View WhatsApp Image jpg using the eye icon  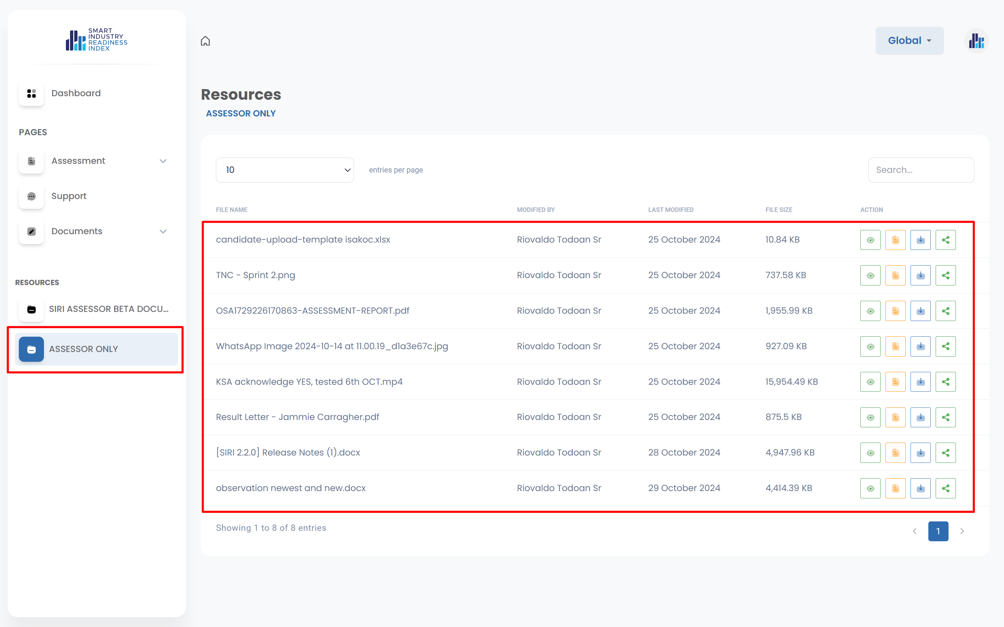pyautogui.click(x=870, y=346)
